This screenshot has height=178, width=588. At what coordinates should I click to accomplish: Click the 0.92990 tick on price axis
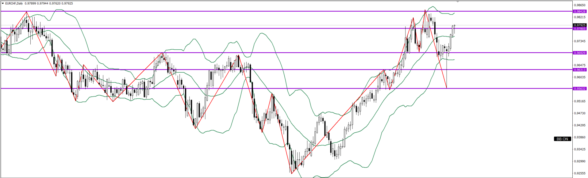pyautogui.click(x=579, y=161)
